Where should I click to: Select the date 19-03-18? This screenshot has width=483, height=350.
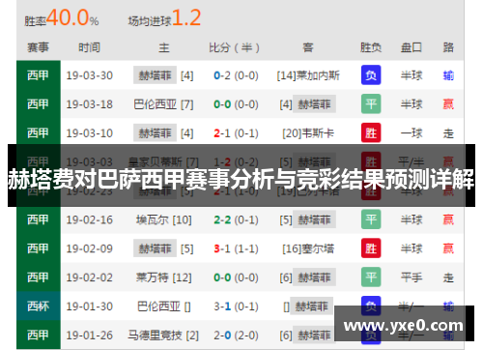point(90,104)
